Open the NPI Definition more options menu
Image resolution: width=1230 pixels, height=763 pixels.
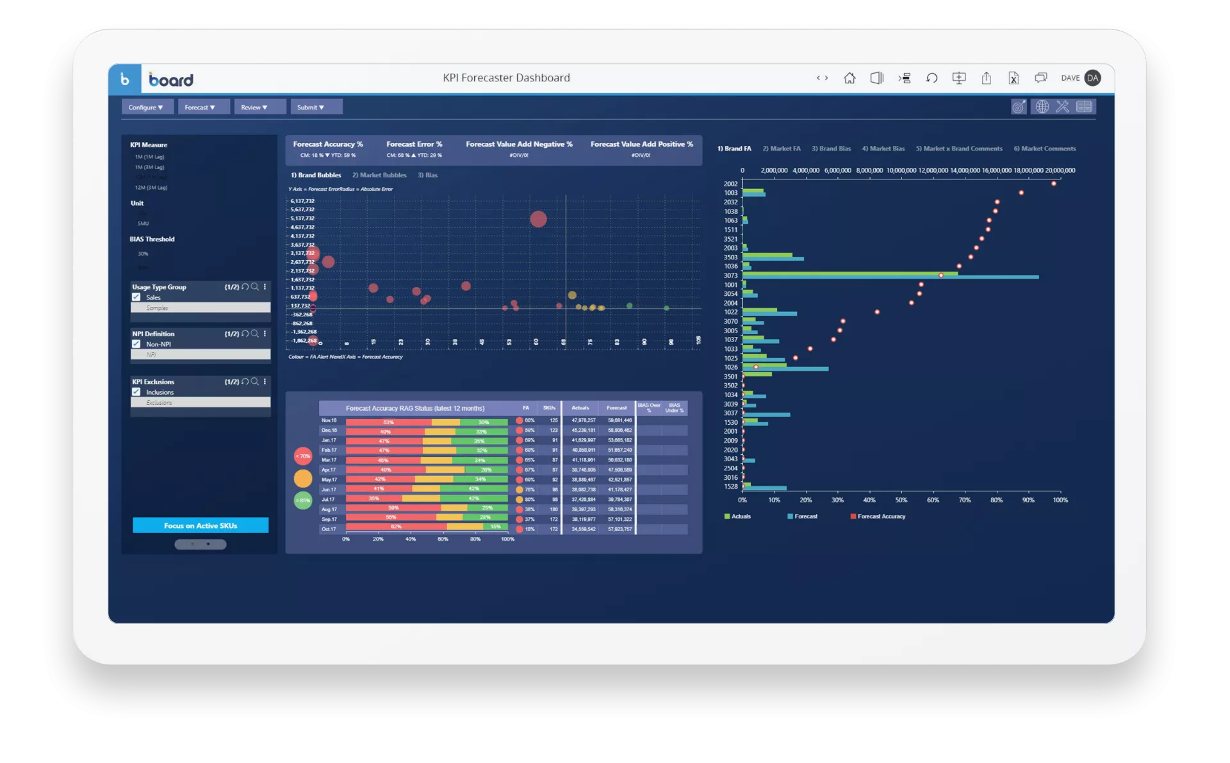265,334
